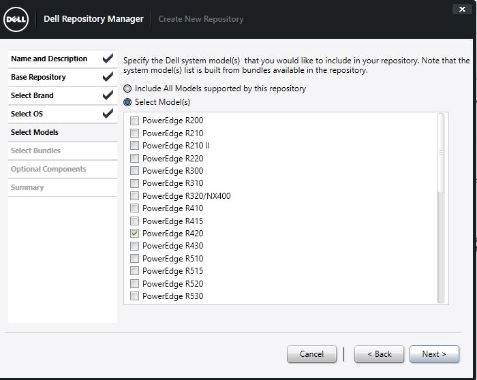The height and width of the screenshot is (380, 477).
Task: Cancel the repository creation wizard
Action: coord(311,354)
